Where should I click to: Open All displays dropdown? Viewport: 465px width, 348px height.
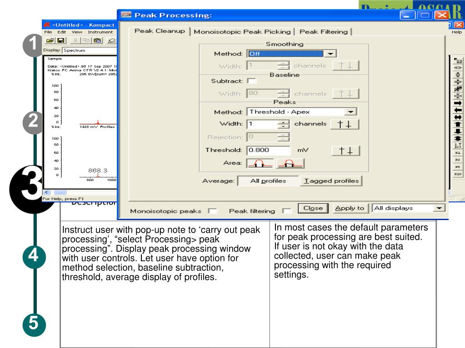(x=439, y=208)
